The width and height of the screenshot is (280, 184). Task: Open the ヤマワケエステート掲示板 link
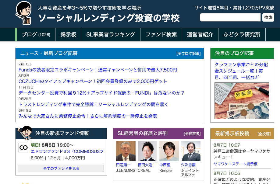[236, 164]
